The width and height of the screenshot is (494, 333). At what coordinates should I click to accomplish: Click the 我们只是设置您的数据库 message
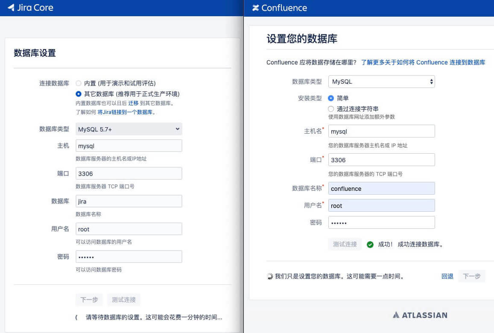(340, 276)
